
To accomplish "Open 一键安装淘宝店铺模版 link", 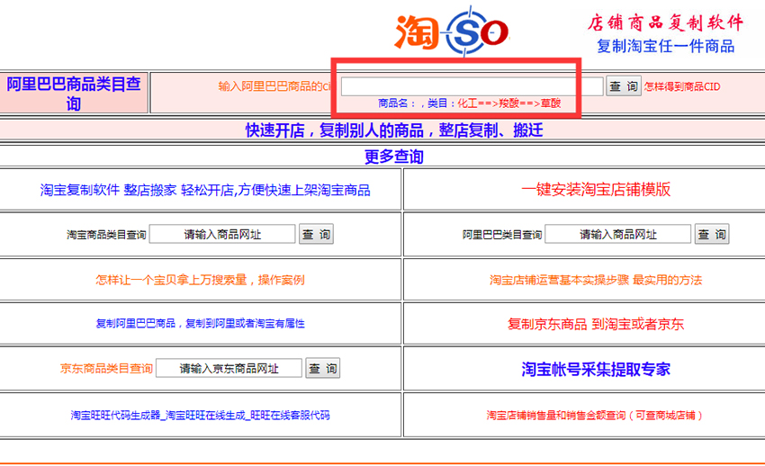I will [596, 189].
